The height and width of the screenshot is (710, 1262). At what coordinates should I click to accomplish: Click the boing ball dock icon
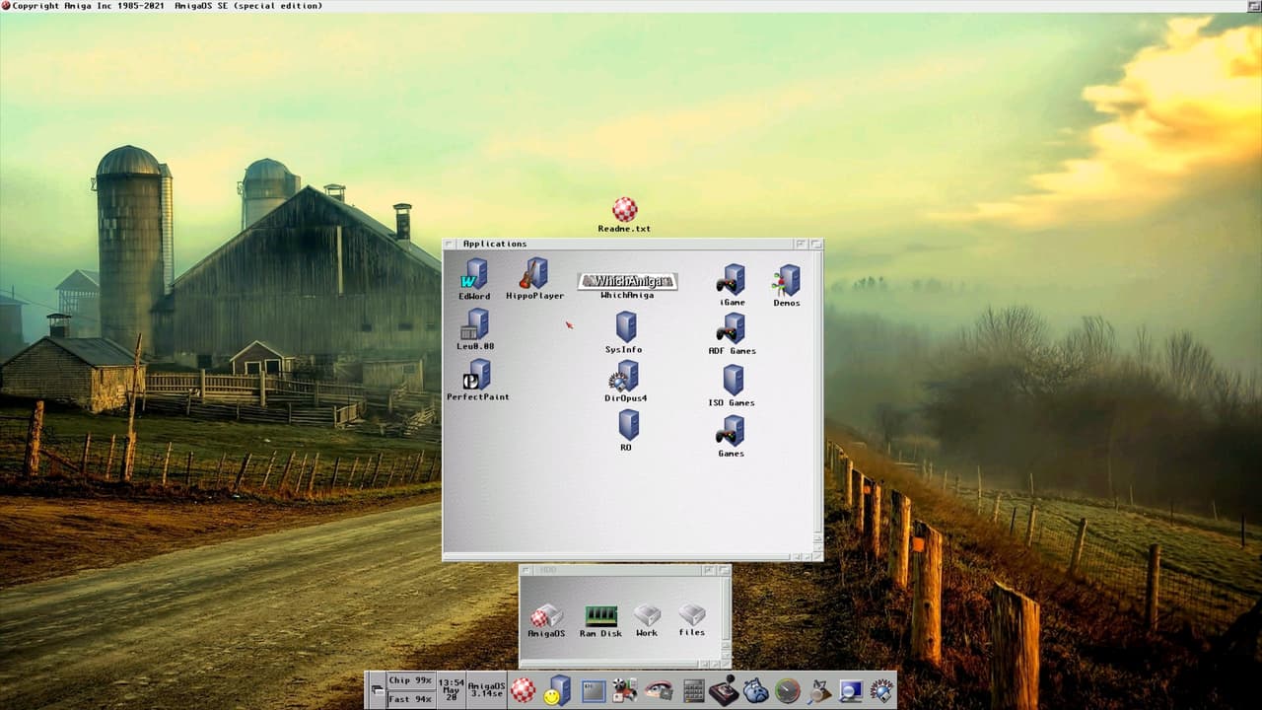(524, 690)
